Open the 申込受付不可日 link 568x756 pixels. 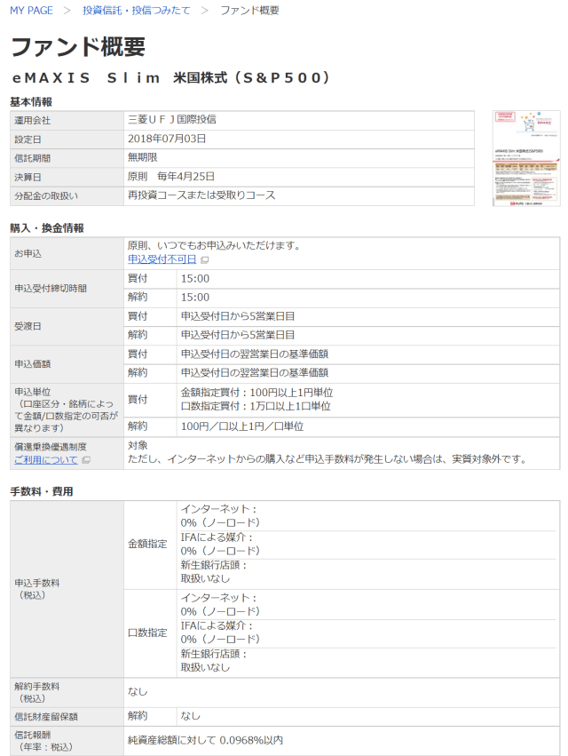162,259
